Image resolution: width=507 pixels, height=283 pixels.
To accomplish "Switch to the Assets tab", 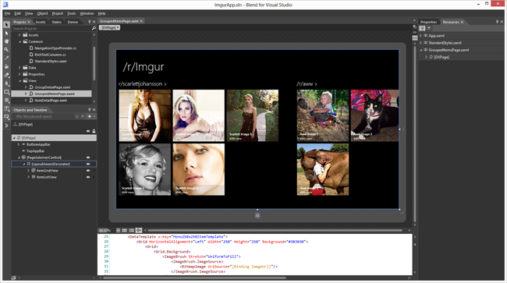I will pyautogui.click(x=41, y=22).
